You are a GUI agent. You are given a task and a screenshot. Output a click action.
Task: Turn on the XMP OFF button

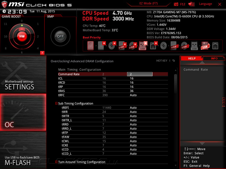60,36
